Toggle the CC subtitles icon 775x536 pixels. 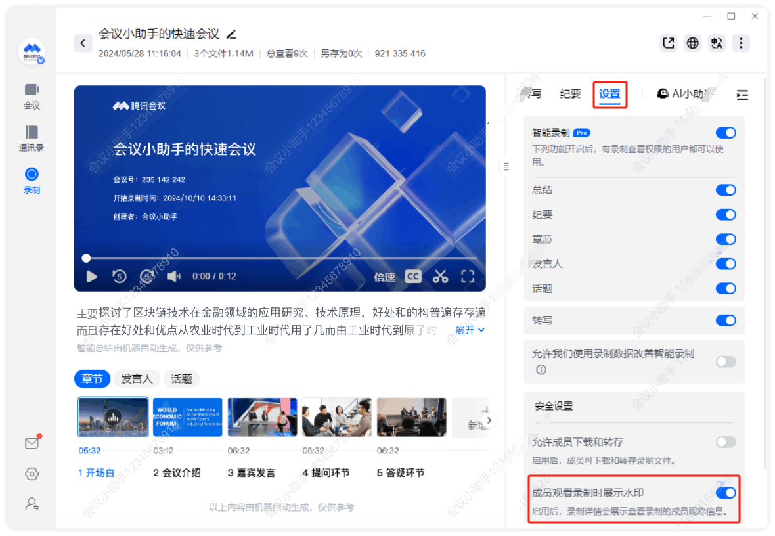point(412,277)
